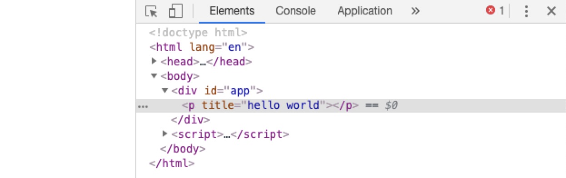The image size is (566, 178).
Task: Click the $0 reference text
Action: click(x=392, y=105)
